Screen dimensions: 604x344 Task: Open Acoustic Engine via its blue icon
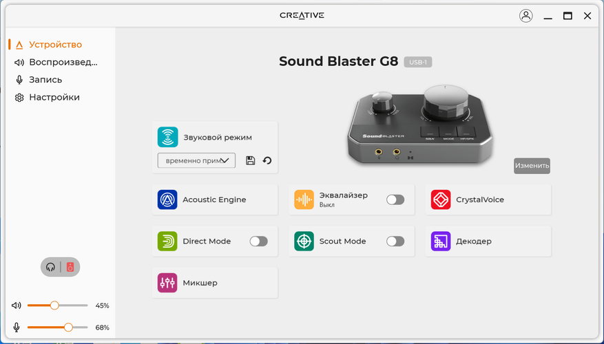click(x=167, y=200)
